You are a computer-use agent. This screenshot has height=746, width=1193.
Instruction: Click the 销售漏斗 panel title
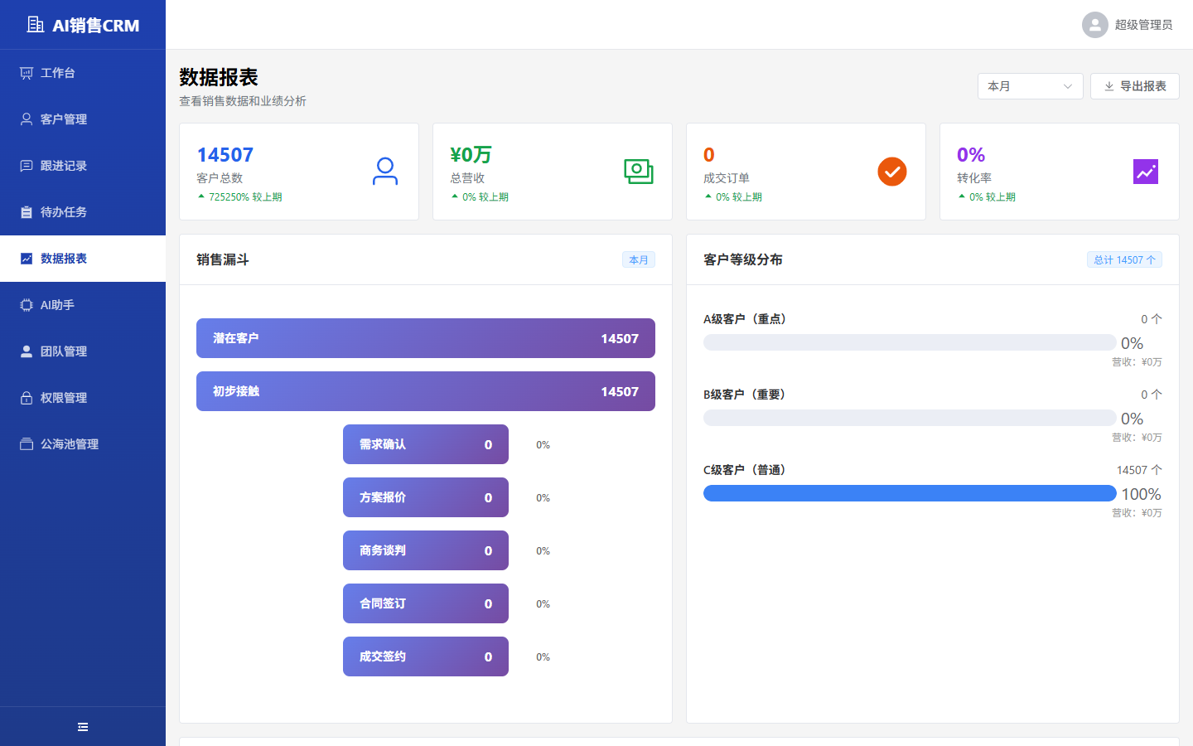[x=223, y=259]
